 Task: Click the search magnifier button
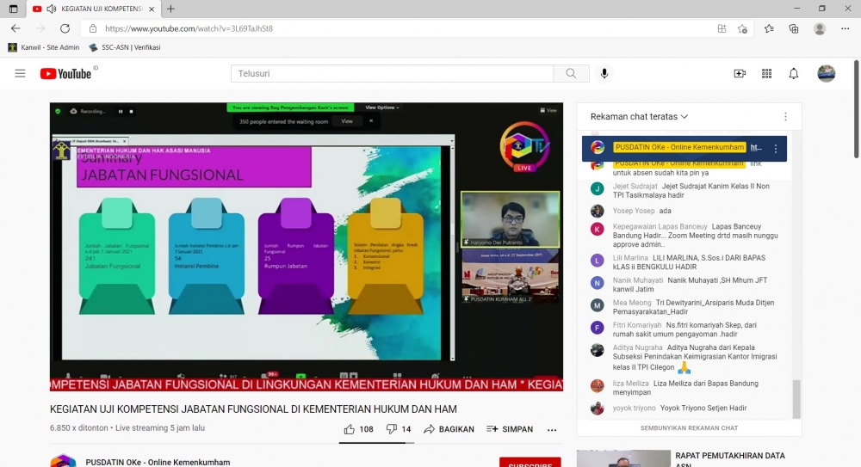[571, 74]
